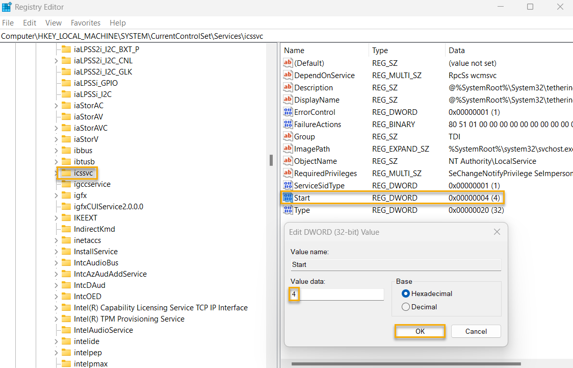
Task: Select the ImagePath value icon
Action: pyautogui.click(x=288, y=149)
